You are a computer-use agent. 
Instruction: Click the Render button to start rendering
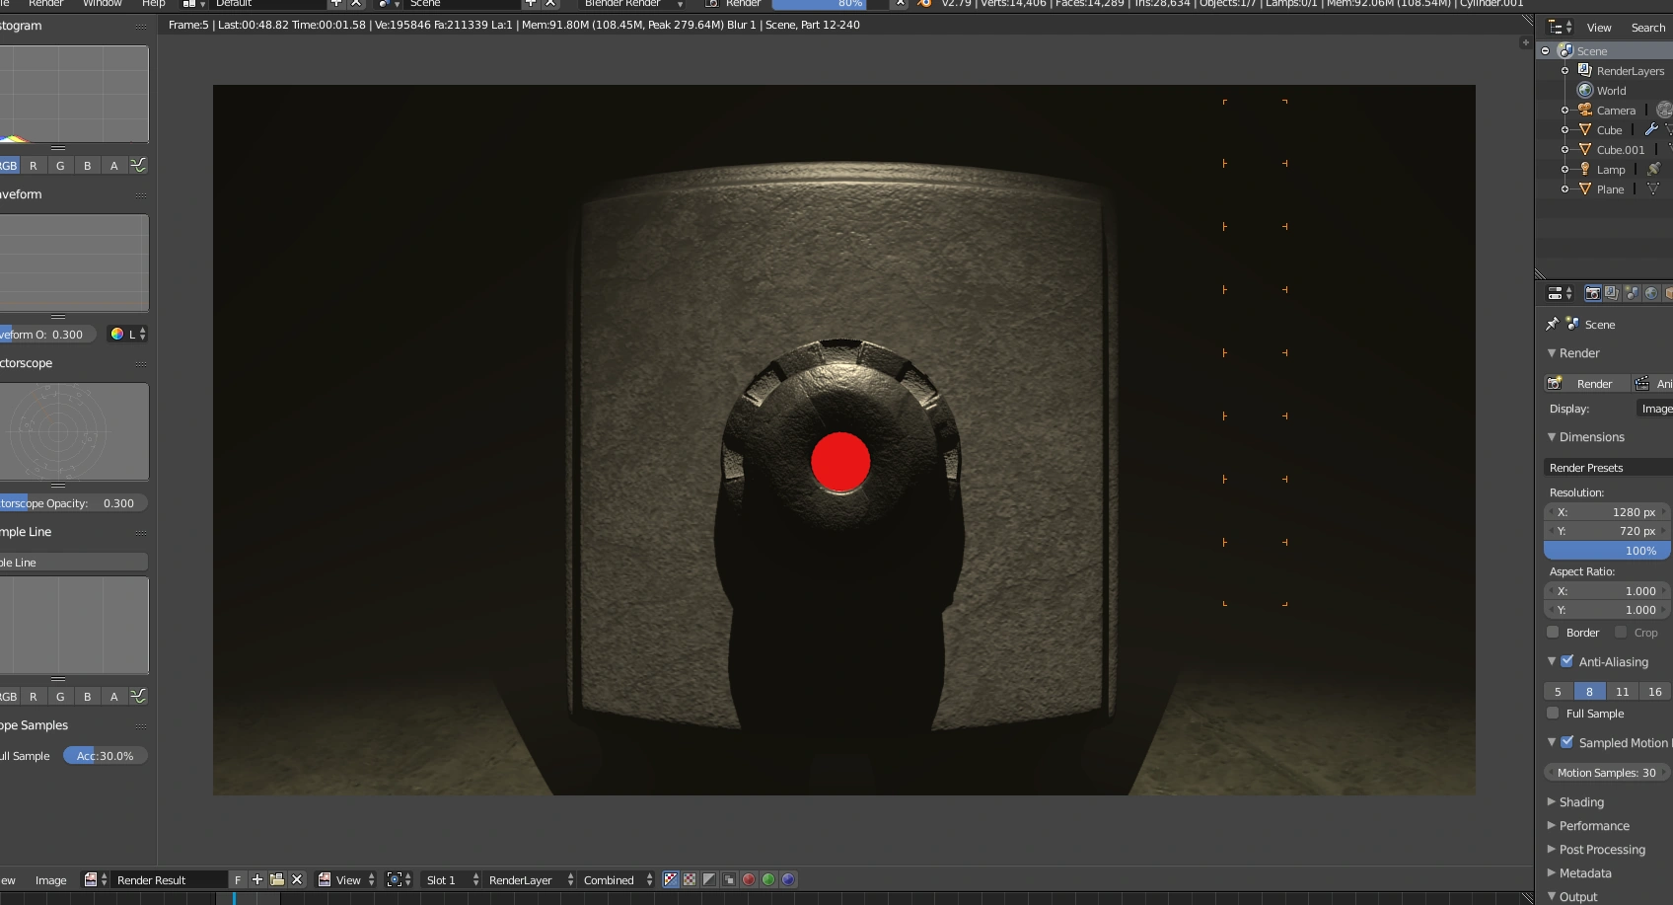coord(1588,383)
